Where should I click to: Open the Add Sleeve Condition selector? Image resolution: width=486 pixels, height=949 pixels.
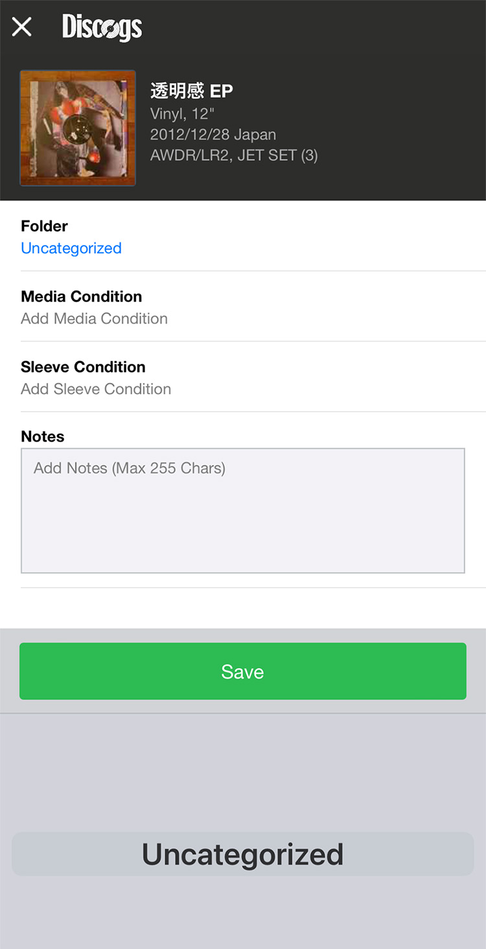pyautogui.click(x=96, y=389)
